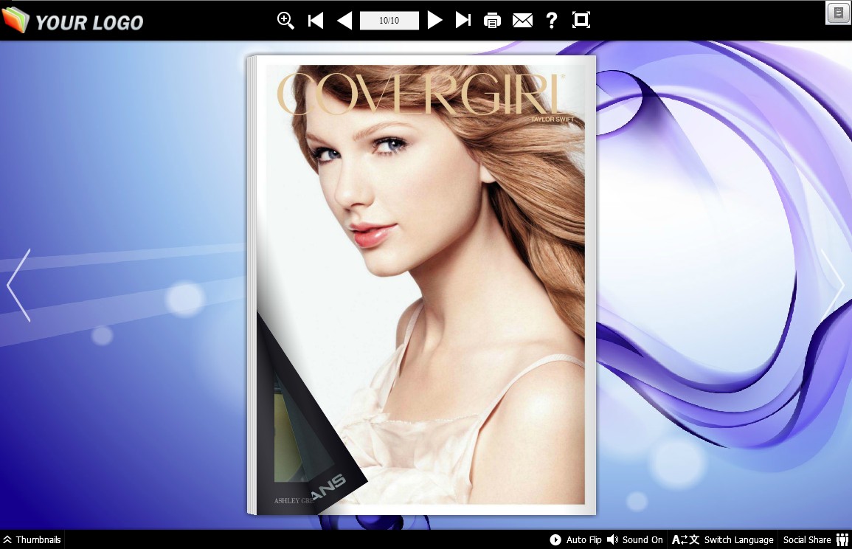The height and width of the screenshot is (549, 852).
Task: Share the book by email
Action: point(522,21)
